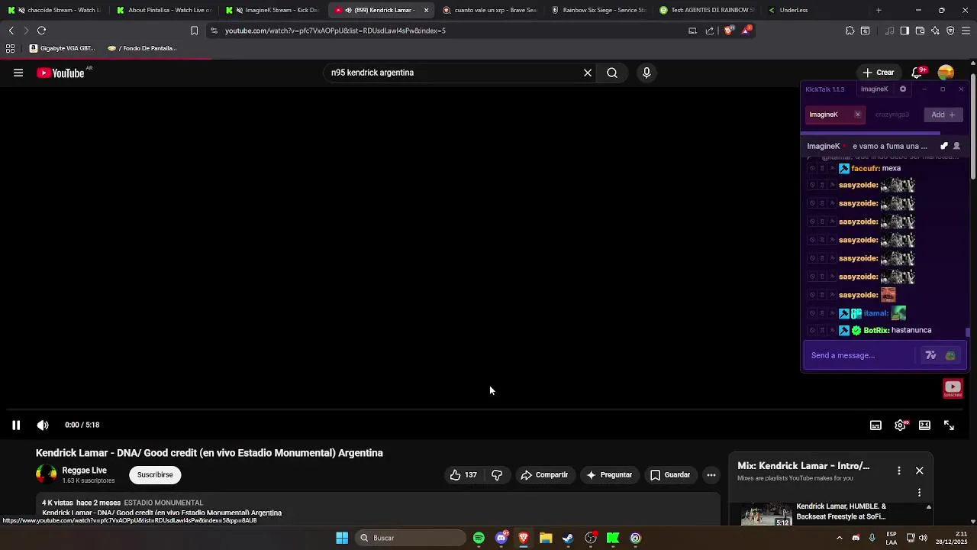977x550 pixels.
Task: Start voice search with microphone icon
Action: click(x=646, y=73)
